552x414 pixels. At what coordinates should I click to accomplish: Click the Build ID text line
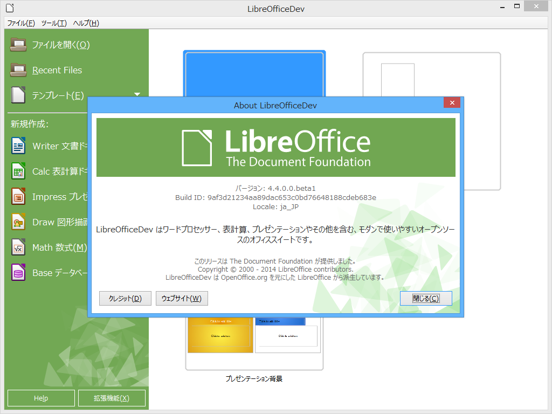click(275, 197)
